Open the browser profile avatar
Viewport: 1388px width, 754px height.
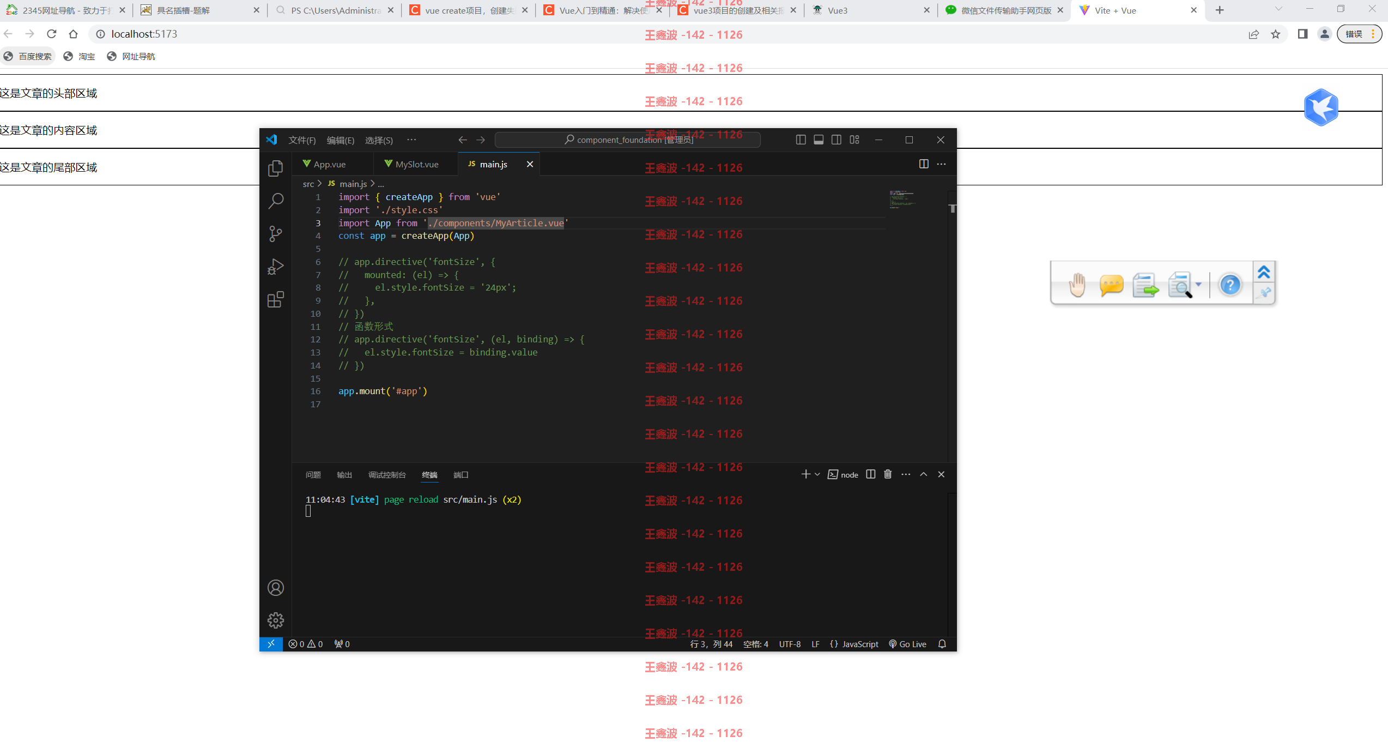click(x=1325, y=34)
